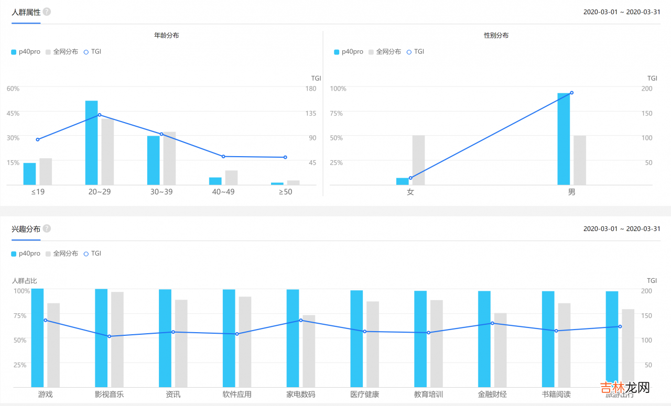
Task: Click the 30~39 age axis label
Action: point(161,192)
